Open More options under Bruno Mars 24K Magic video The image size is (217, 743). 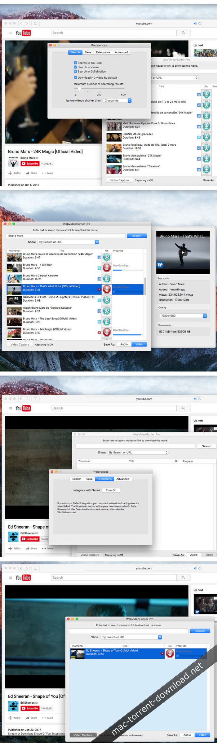pos(47,173)
